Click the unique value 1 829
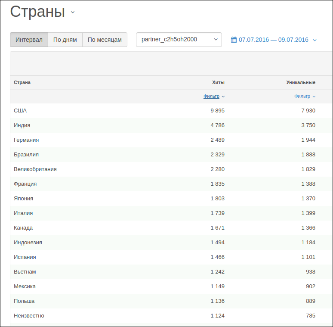Screen dimensions: 333x327 pos(308,169)
